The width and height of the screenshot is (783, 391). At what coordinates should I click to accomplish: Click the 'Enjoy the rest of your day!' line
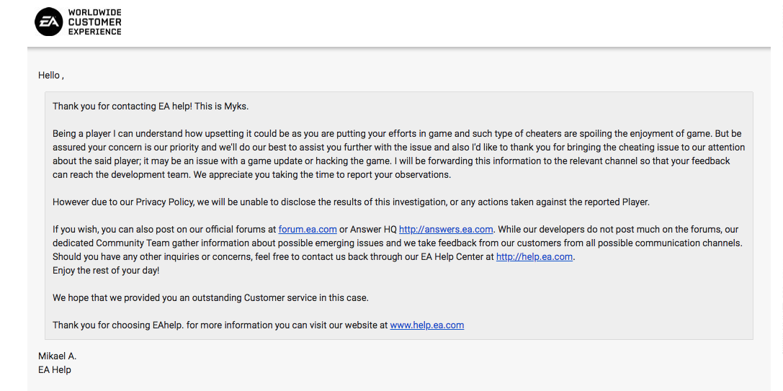pos(106,270)
